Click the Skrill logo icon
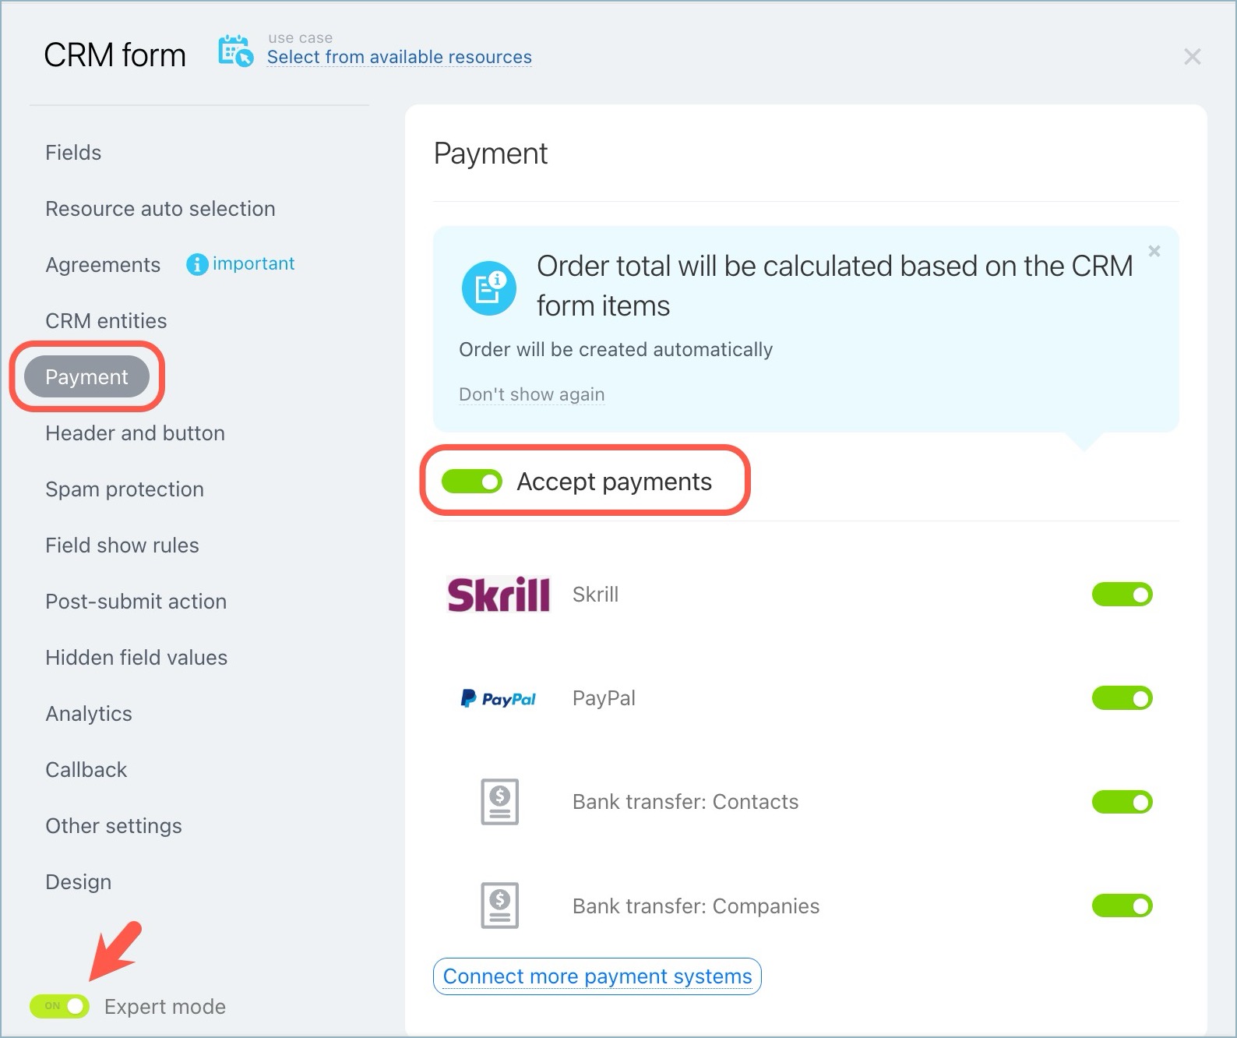The image size is (1237, 1038). click(x=499, y=595)
